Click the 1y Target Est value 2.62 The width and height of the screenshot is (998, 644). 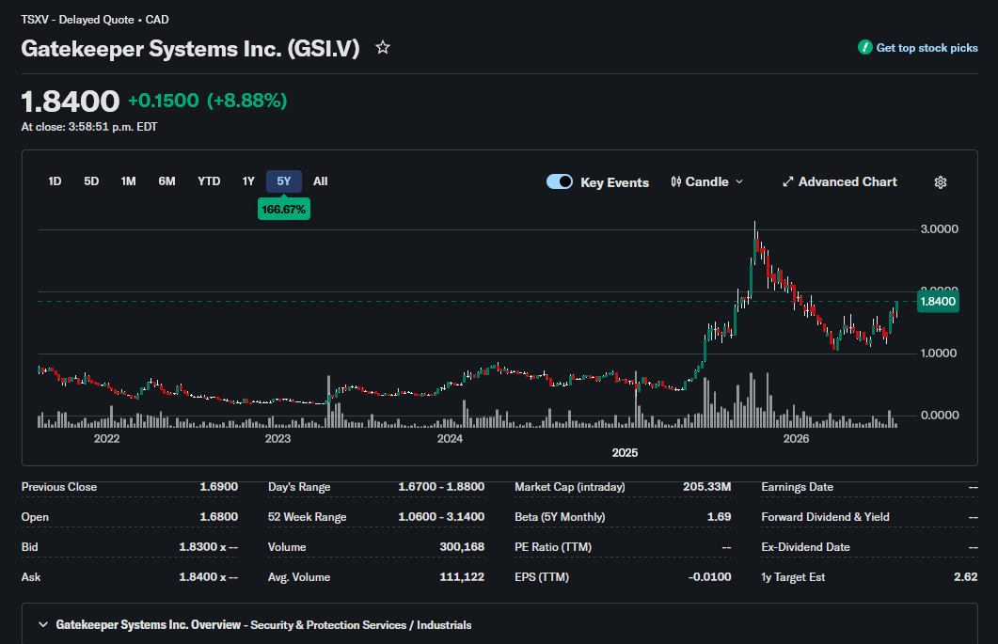(x=965, y=577)
